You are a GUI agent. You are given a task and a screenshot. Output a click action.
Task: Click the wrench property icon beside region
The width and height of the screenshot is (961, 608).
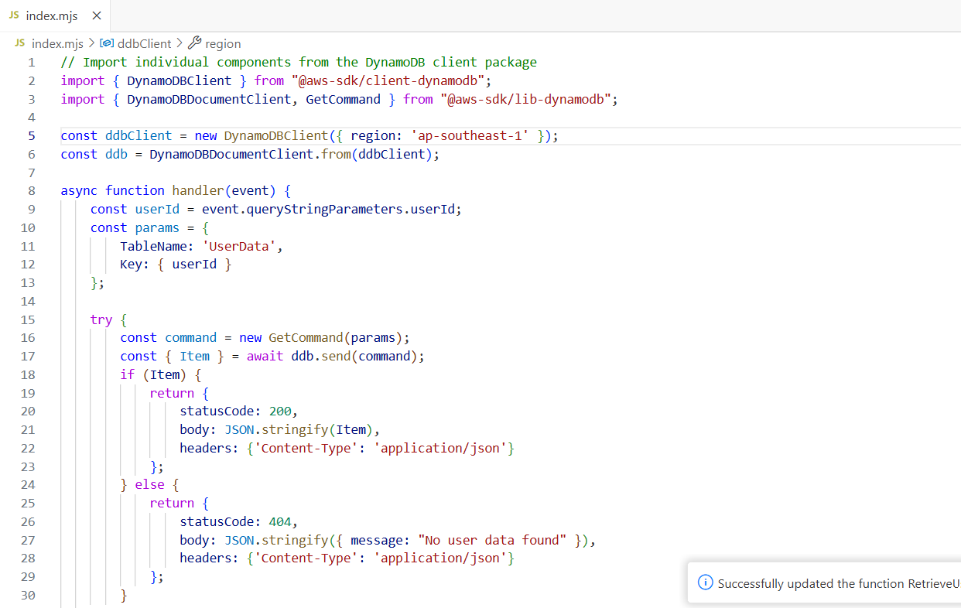(195, 43)
